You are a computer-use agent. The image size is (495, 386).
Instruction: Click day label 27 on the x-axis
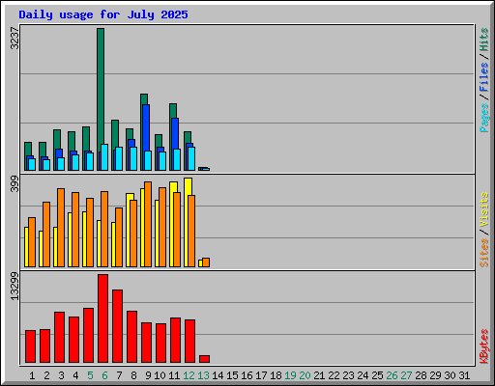(406, 375)
